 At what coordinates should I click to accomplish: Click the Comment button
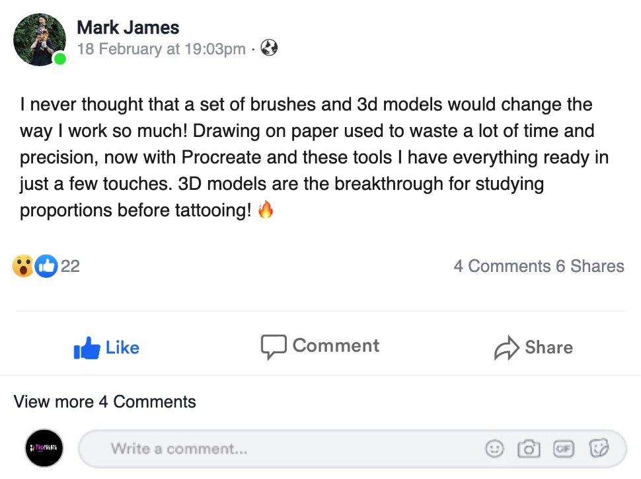pyautogui.click(x=320, y=347)
